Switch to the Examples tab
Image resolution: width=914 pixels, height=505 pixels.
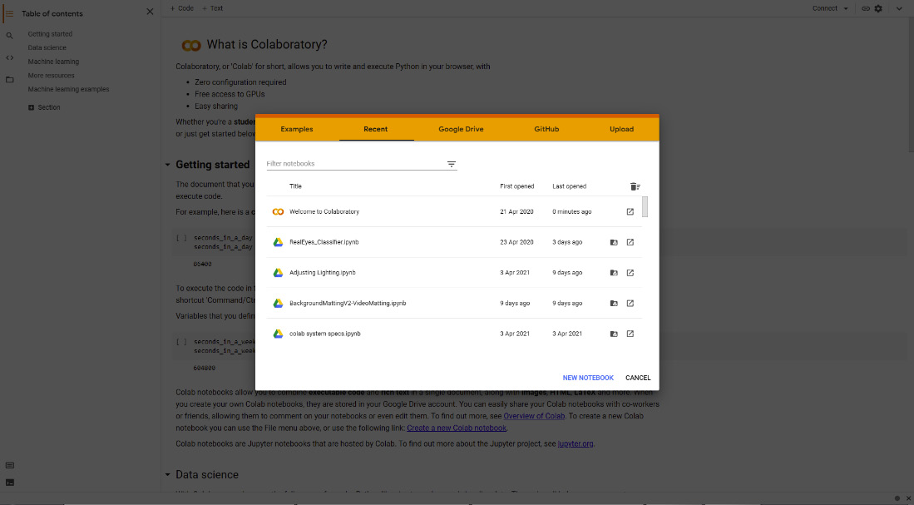[x=297, y=129]
